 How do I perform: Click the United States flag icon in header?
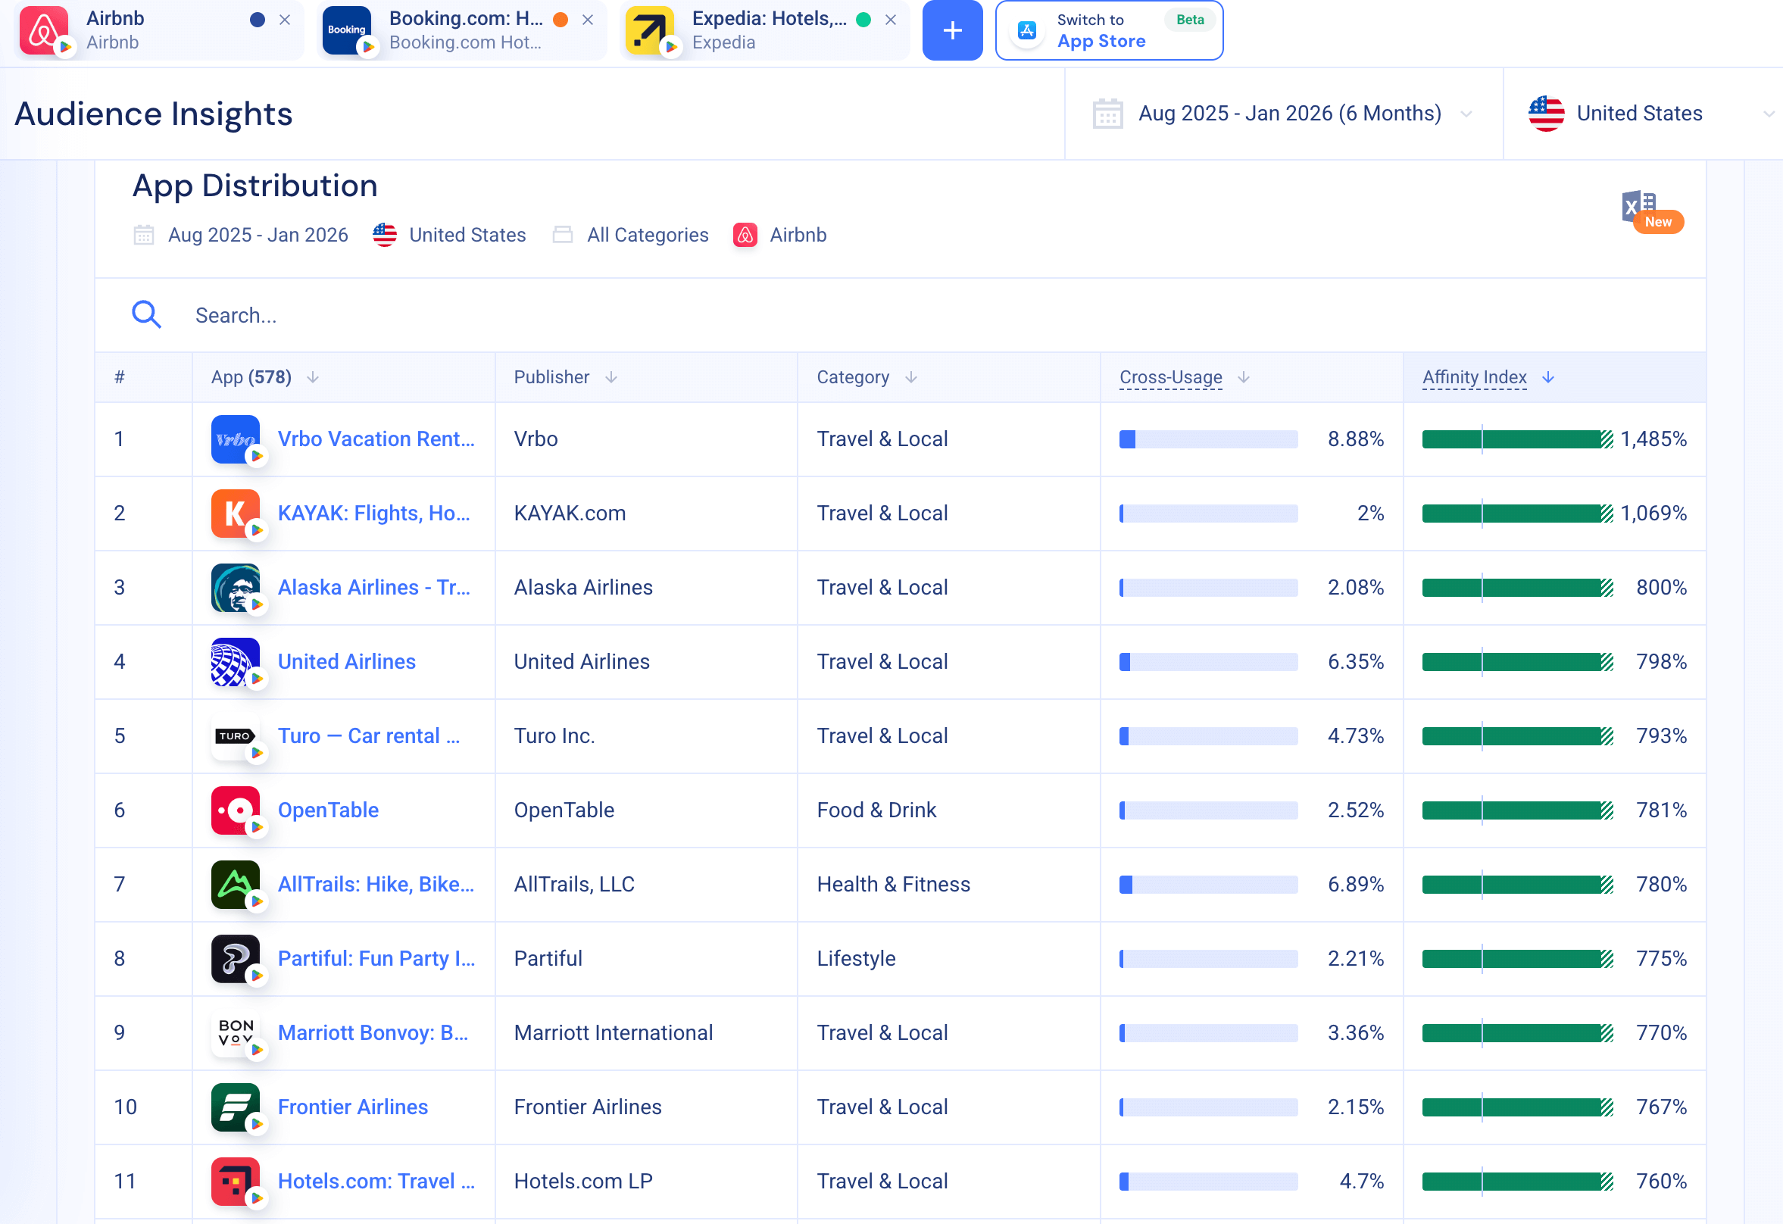point(1546,114)
